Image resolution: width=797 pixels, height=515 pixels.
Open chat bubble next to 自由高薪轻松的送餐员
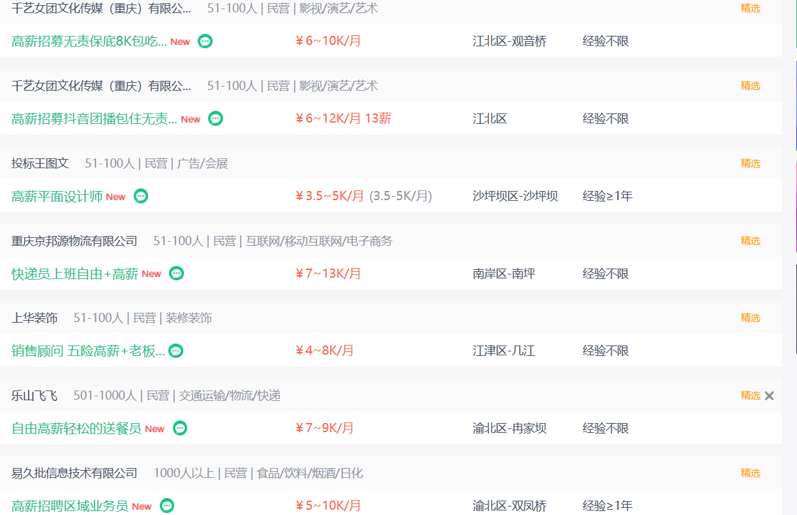click(180, 428)
